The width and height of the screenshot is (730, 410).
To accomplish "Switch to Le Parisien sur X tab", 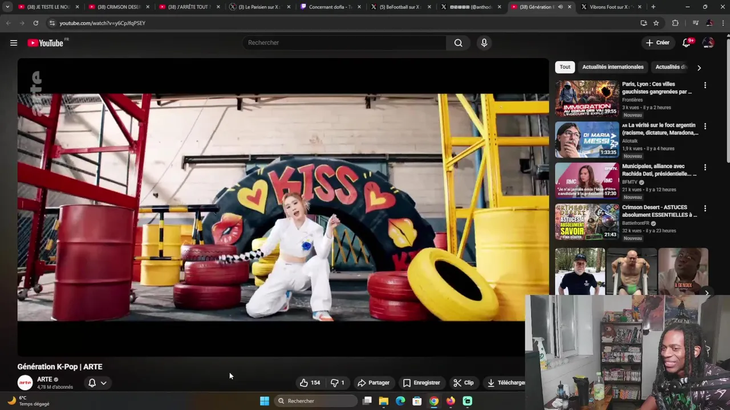I will coord(259,7).
